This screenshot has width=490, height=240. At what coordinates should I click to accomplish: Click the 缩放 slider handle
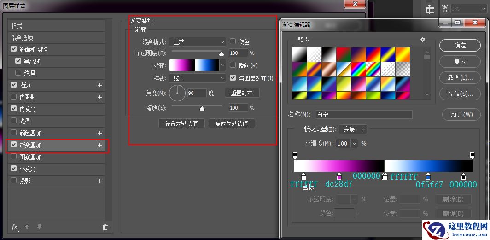[202, 108]
